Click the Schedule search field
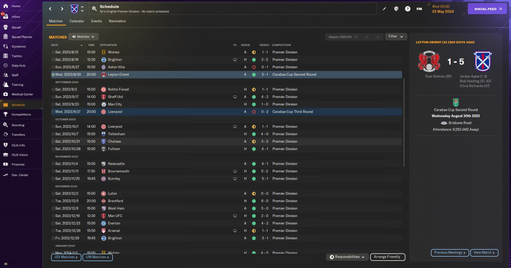 click(x=233, y=9)
